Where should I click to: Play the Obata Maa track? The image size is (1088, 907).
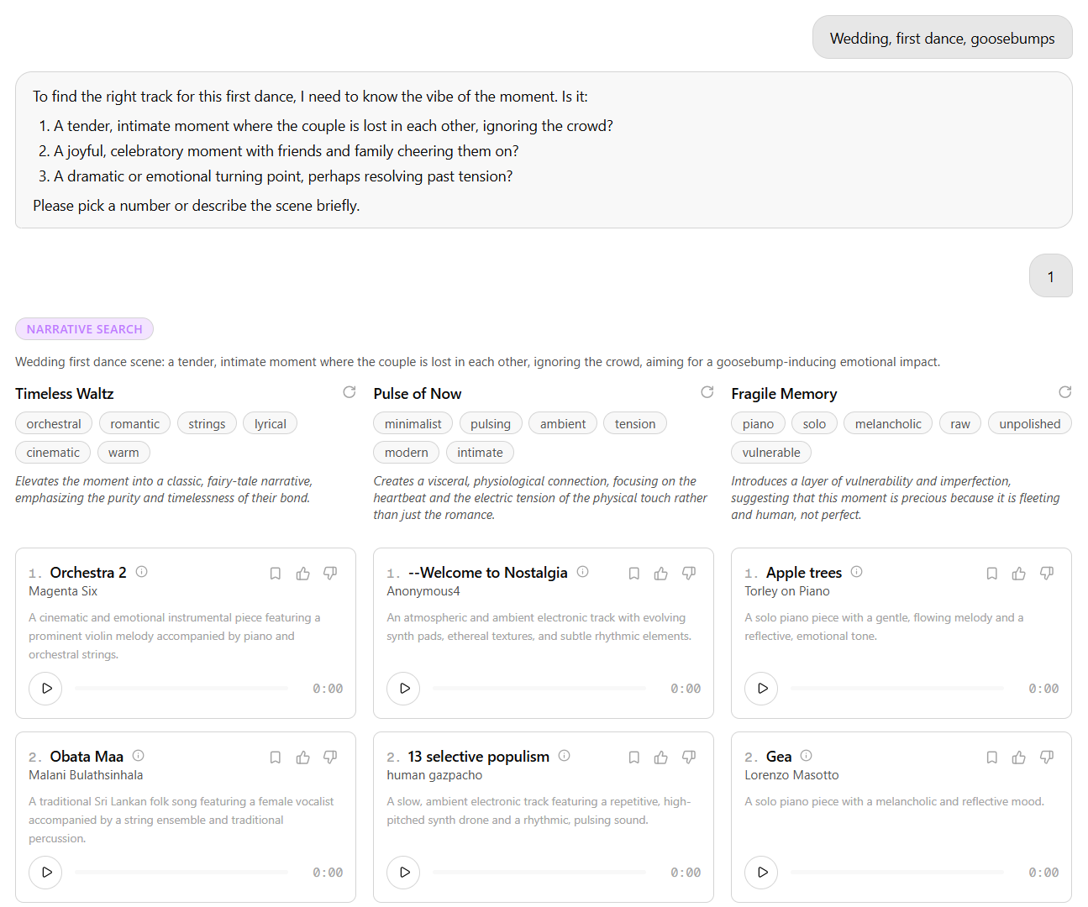(46, 873)
